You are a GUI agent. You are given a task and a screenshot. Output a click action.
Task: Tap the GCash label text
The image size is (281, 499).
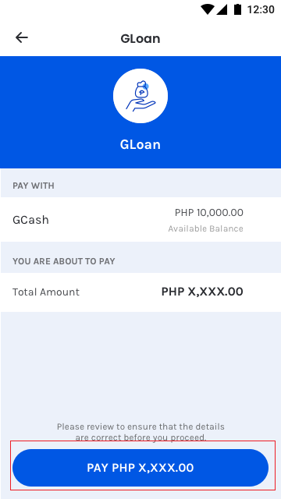[30, 220]
